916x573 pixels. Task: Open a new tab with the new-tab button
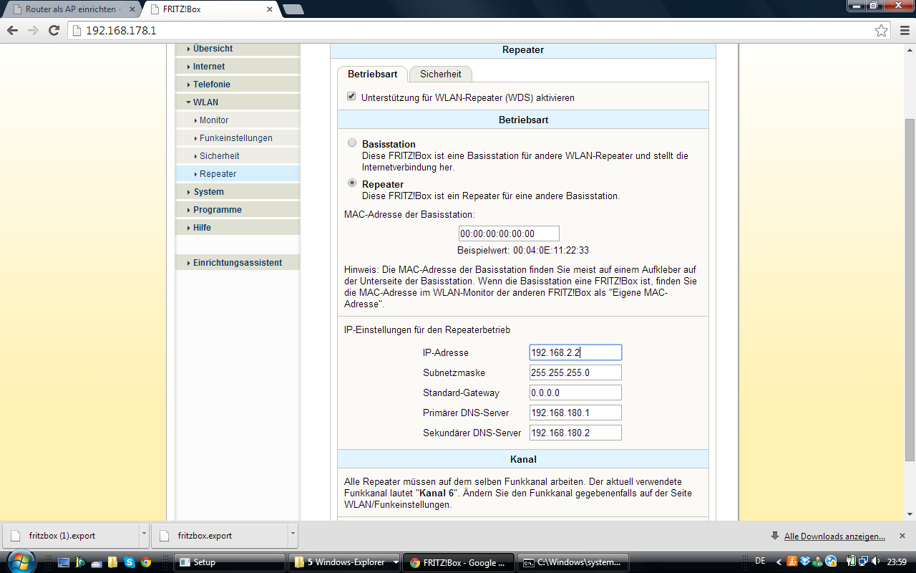click(293, 9)
